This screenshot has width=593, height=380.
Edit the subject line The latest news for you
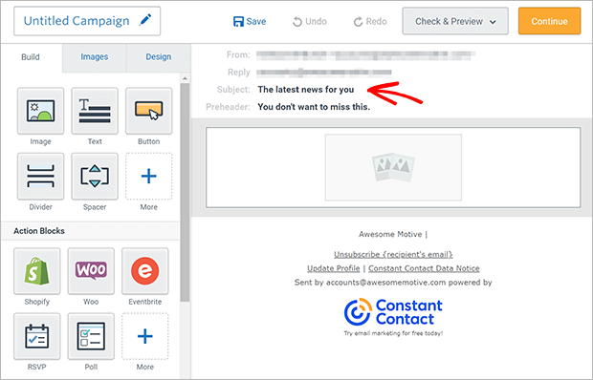306,90
